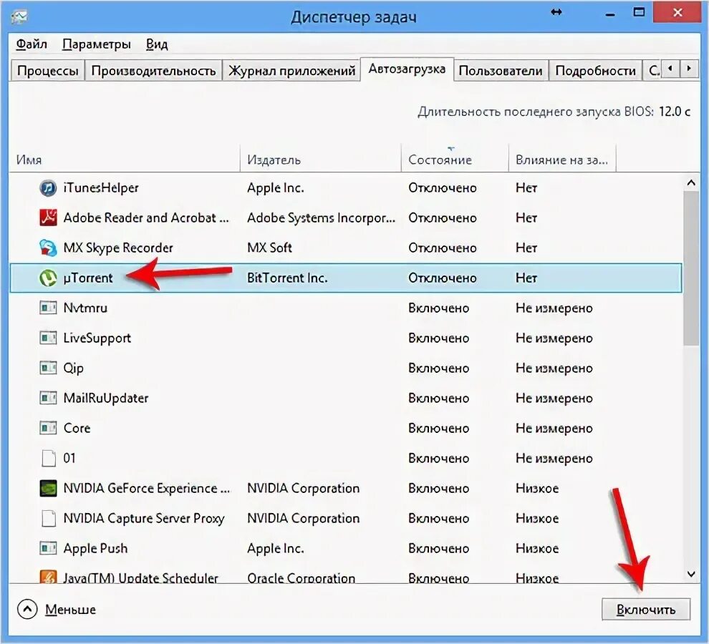The width and height of the screenshot is (709, 644).
Task: Click the iTunesHelper app icon
Action: 48,187
